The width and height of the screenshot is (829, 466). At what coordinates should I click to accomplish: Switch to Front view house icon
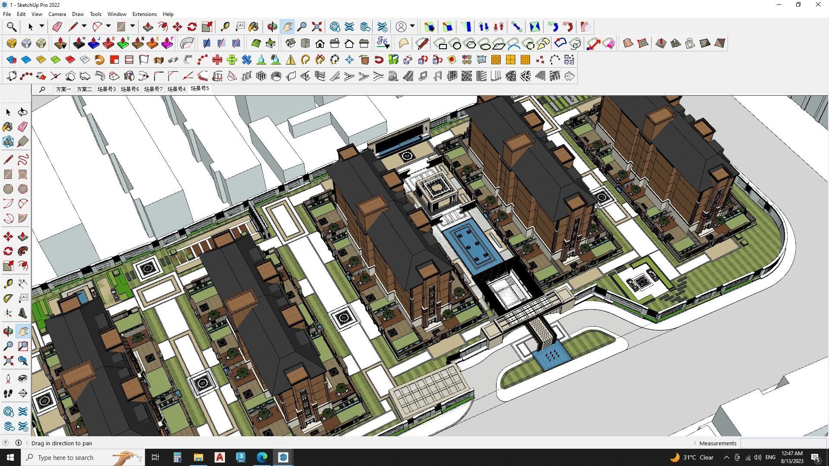click(320, 43)
